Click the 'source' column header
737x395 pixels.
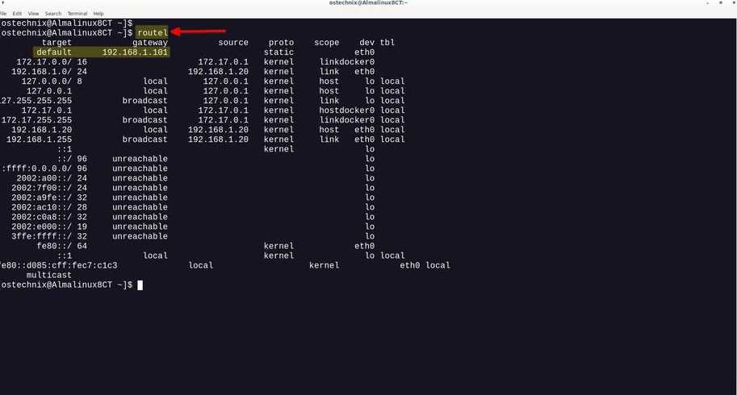point(233,43)
